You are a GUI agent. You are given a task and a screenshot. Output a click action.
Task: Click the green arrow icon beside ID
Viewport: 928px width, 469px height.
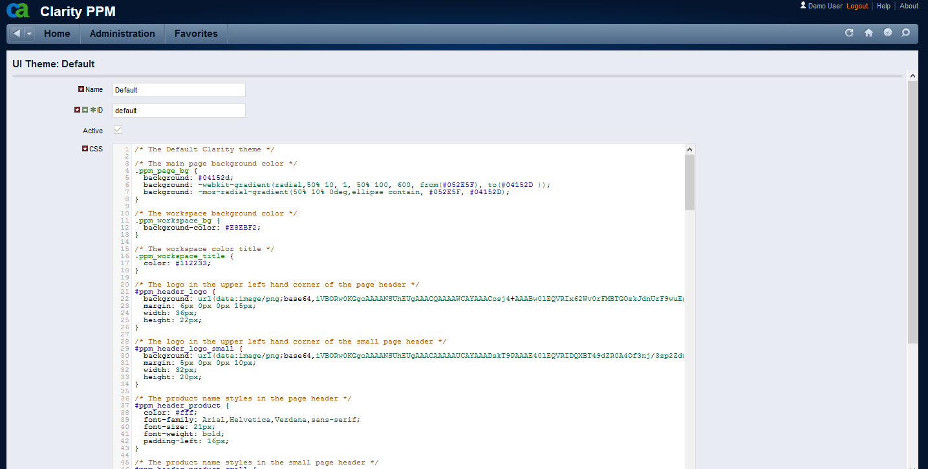pos(85,110)
